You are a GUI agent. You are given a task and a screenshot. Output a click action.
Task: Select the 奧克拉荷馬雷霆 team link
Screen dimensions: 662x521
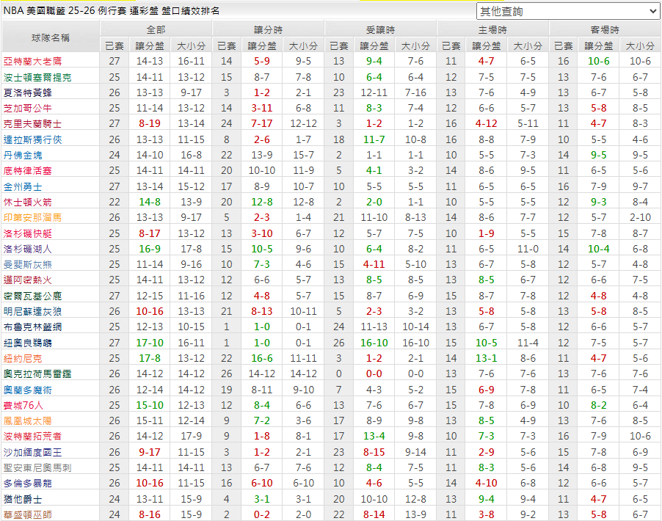(37, 374)
